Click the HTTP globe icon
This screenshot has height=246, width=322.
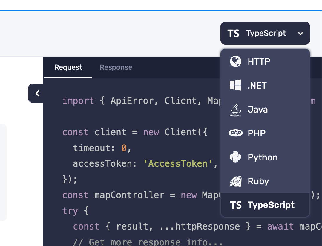point(236,61)
